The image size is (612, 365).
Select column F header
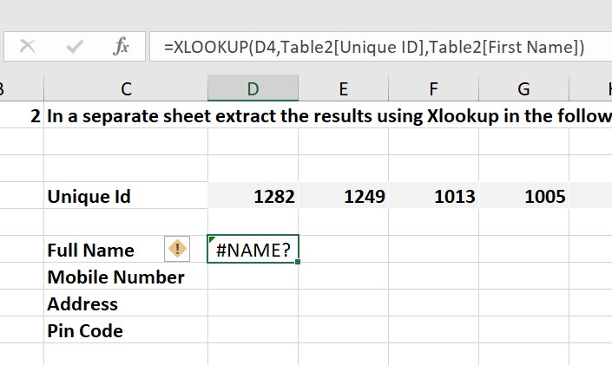coord(433,88)
